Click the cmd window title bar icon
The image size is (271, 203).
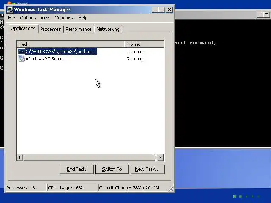[x=2, y=15]
